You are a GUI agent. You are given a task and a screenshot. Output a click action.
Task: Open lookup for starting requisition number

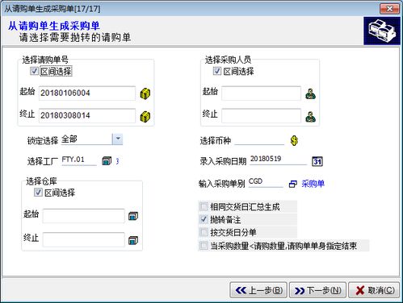coord(145,93)
